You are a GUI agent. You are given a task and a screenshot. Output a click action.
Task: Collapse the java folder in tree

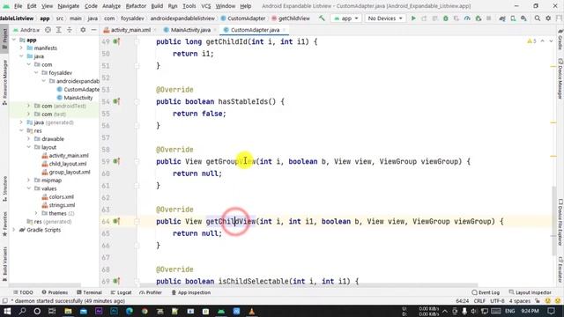tap(21, 56)
